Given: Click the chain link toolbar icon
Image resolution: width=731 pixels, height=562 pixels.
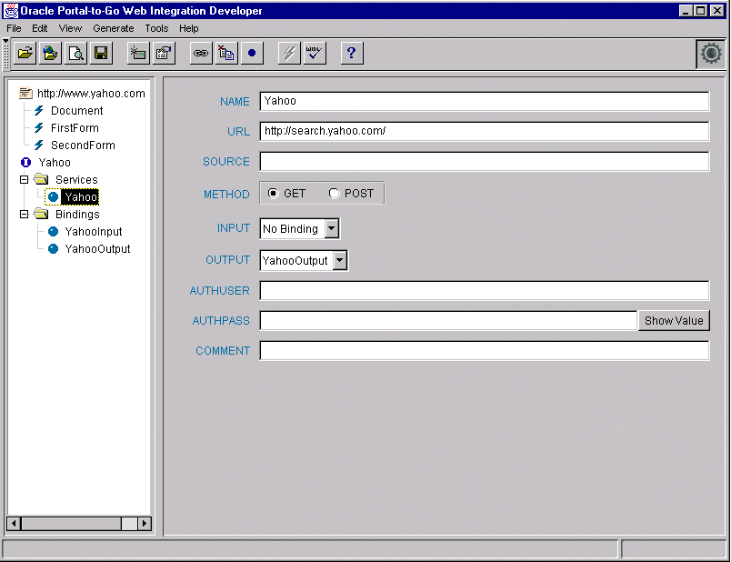Looking at the screenshot, I should point(201,53).
